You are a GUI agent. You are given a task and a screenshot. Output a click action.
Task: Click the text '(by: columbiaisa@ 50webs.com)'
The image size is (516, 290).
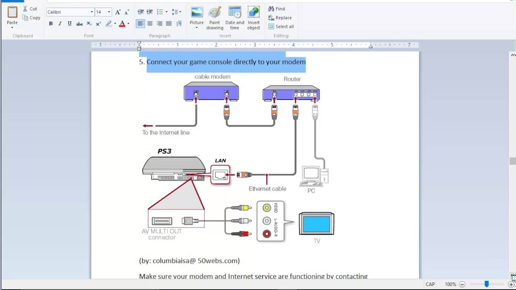[x=189, y=261]
